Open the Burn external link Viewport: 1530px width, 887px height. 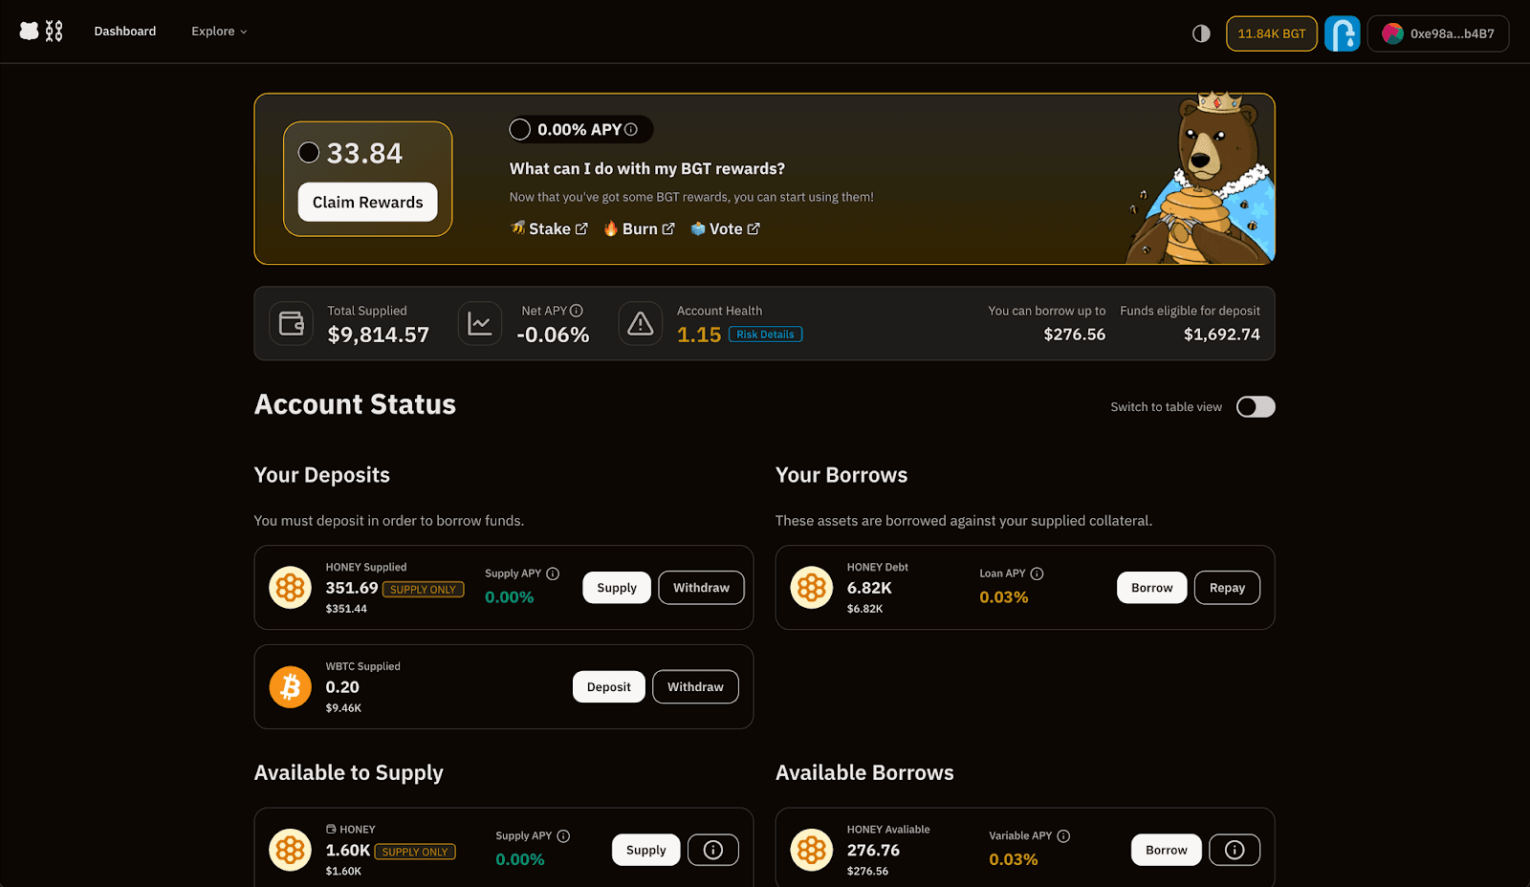[x=639, y=228]
